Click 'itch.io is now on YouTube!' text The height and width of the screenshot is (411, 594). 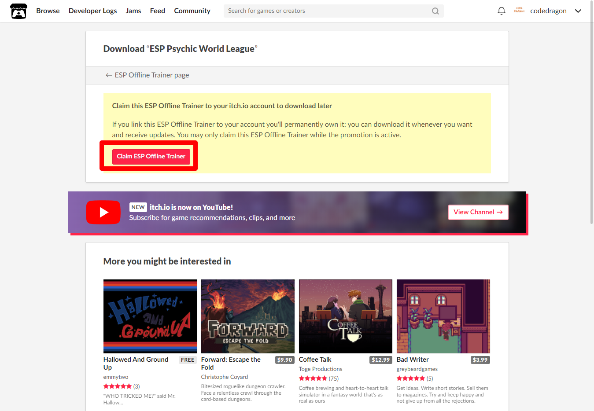pos(191,207)
